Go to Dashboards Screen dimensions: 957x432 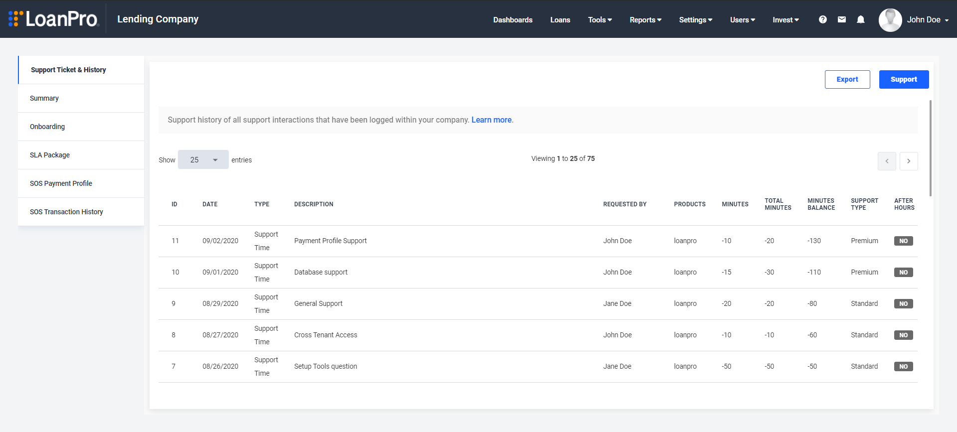coord(513,20)
